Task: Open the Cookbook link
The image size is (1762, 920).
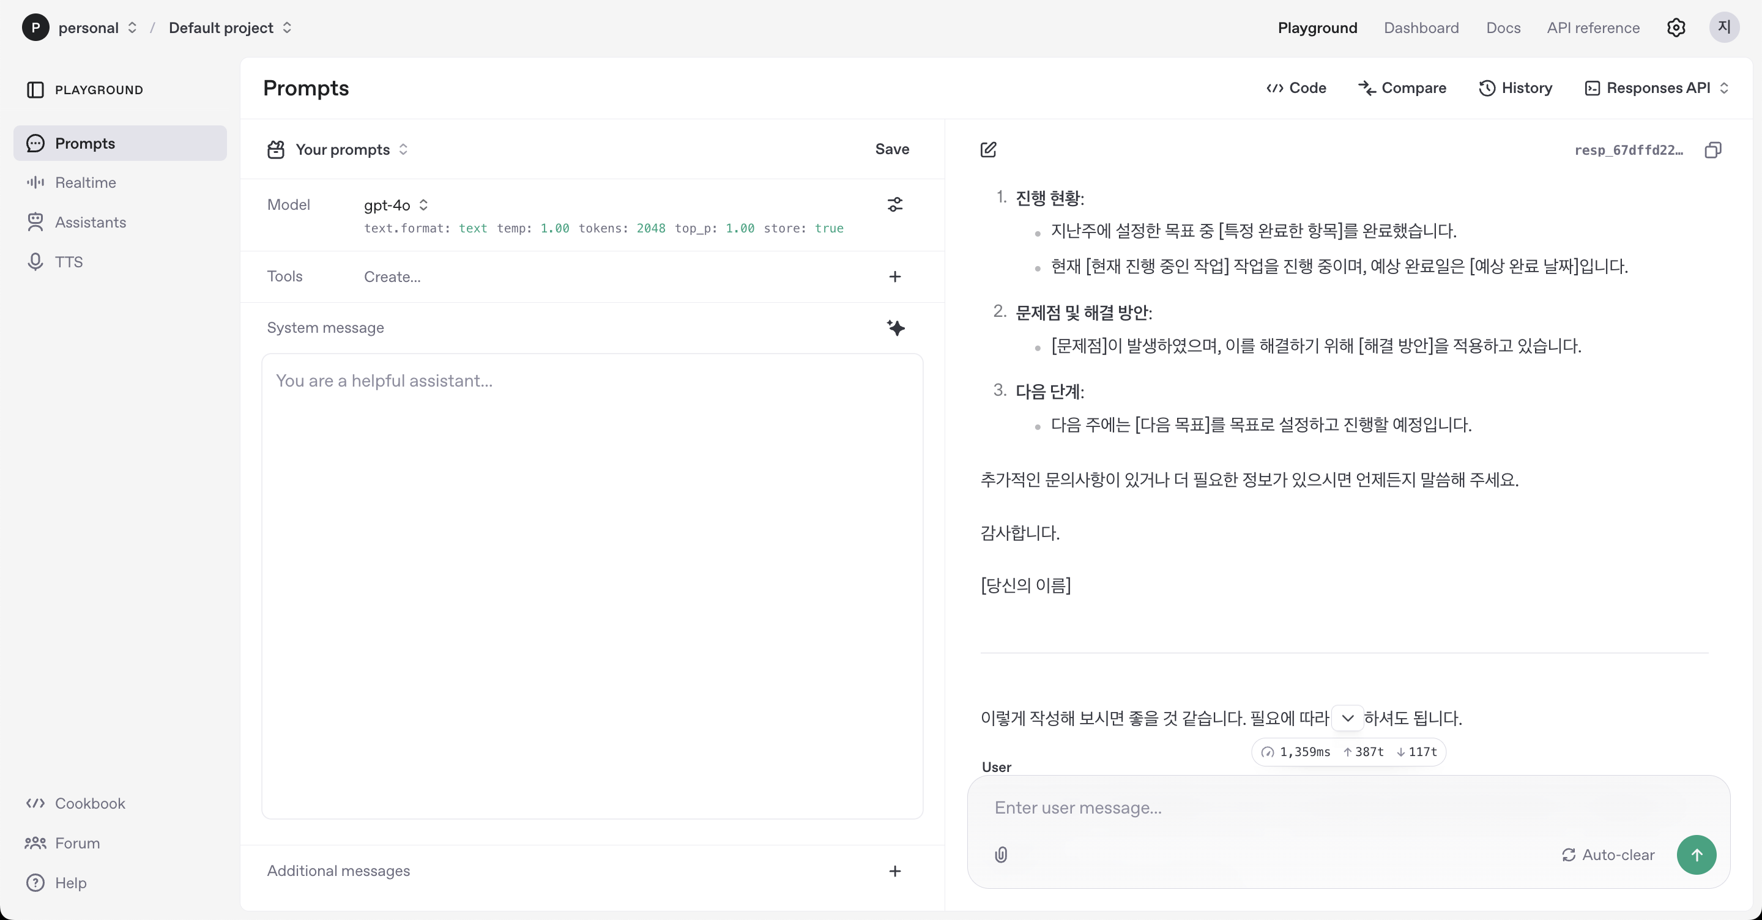Action: [x=89, y=803]
